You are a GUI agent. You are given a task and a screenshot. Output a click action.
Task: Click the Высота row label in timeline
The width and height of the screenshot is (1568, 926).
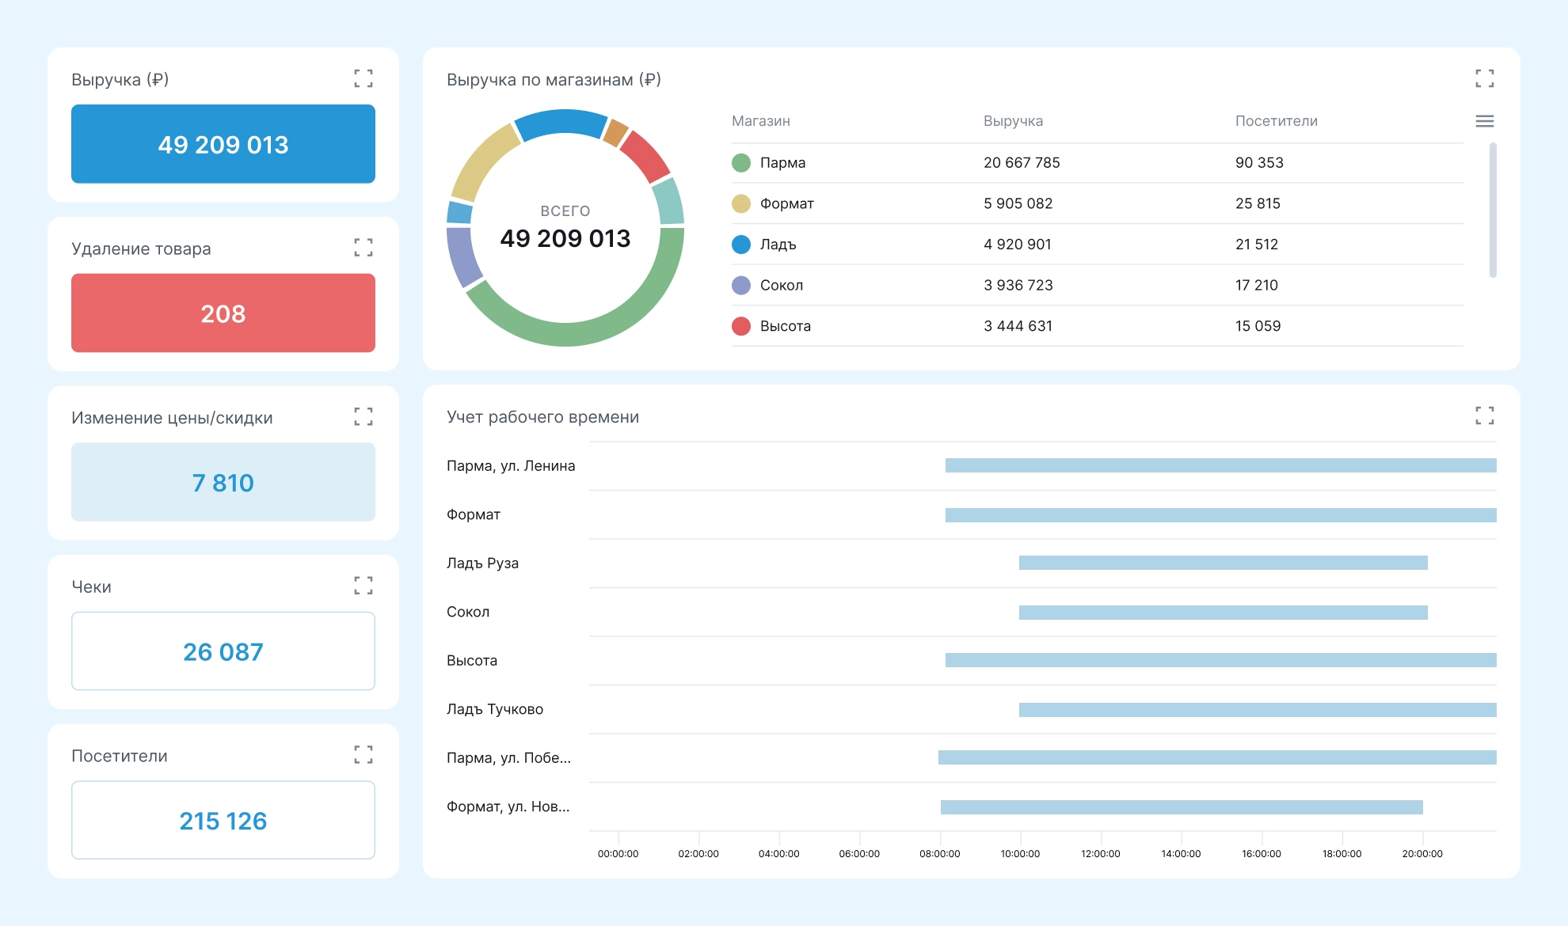tap(472, 660)
